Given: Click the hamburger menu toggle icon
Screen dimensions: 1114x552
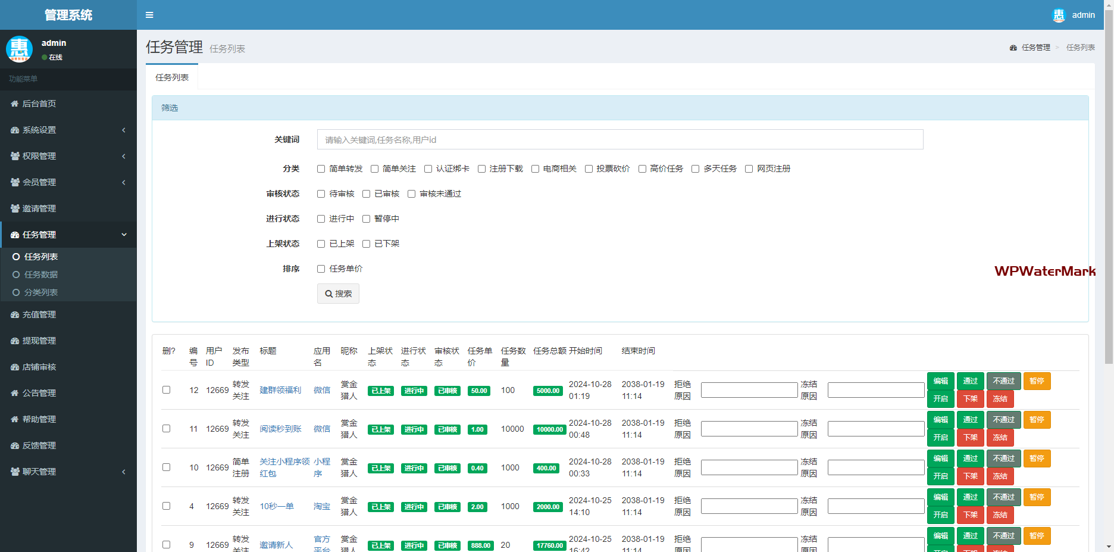Looking at the screenshot, I should coord(149,15).
